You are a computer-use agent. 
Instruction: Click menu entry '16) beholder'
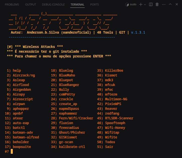pos(17,142)
